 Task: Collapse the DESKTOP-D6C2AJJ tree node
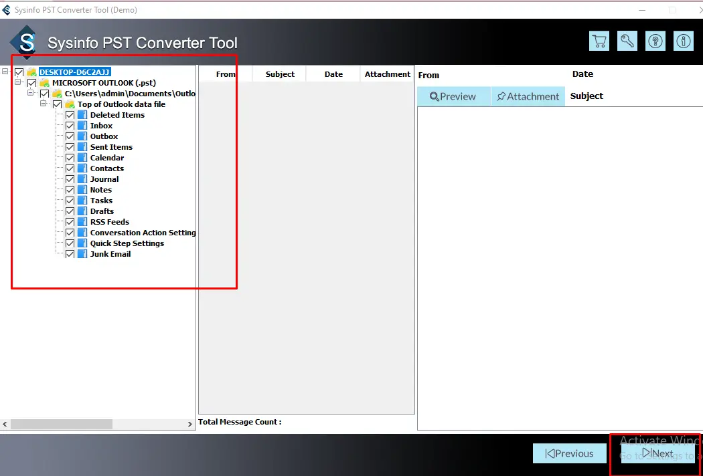pyautogui.click(x=5, y=71)
